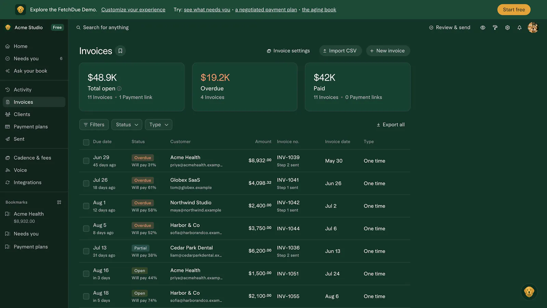The width and height of the screenshot is (547, 308).
Task: Open the eye preview icon in header
Action: pos(483,28)
